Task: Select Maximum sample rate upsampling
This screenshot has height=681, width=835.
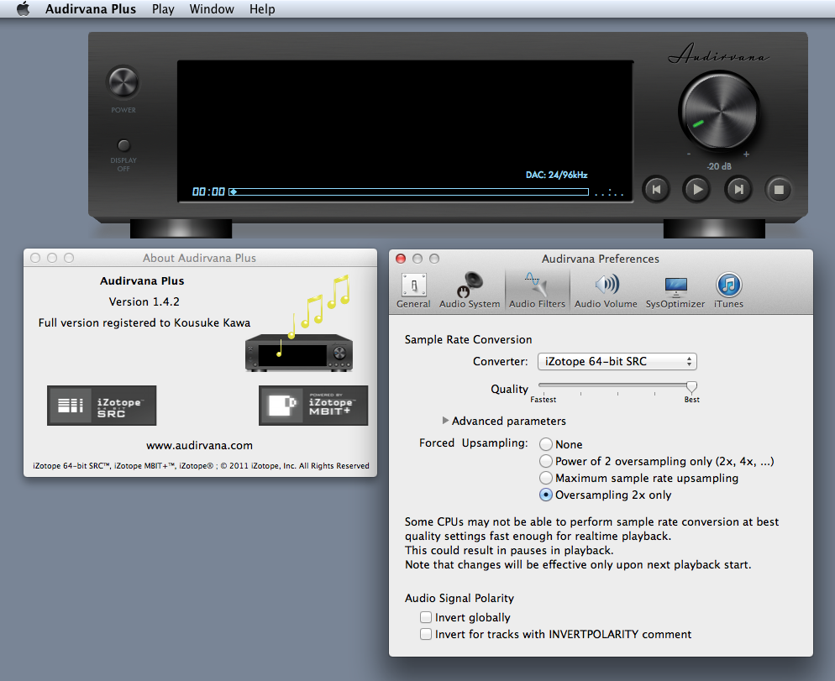Action: pyautogui.click(x=546, y=478)
